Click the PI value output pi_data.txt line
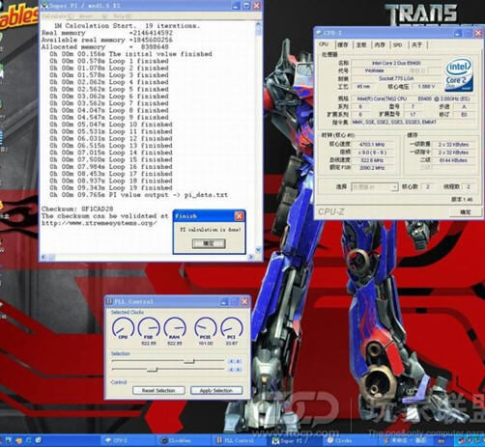The height and width of the screenshot is (447, 485). click(139, 195)
